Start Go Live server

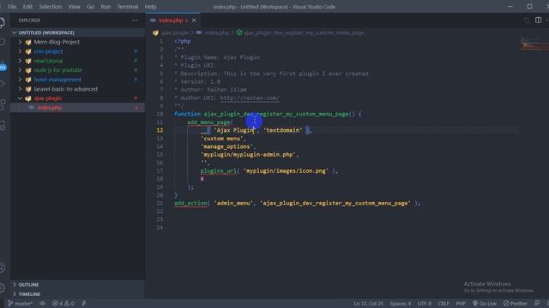coord(485,304)
